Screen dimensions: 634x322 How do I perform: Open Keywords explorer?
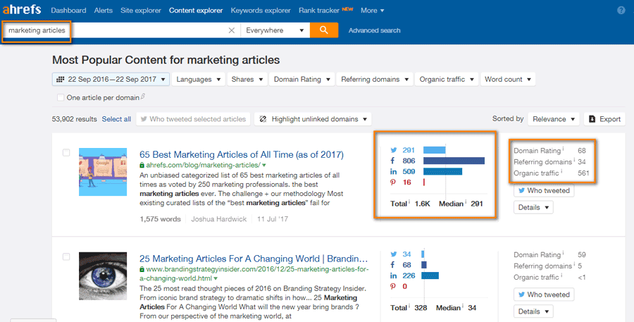[261, 10]
